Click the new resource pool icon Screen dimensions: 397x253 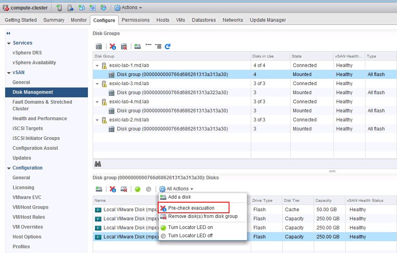point(103,8)
